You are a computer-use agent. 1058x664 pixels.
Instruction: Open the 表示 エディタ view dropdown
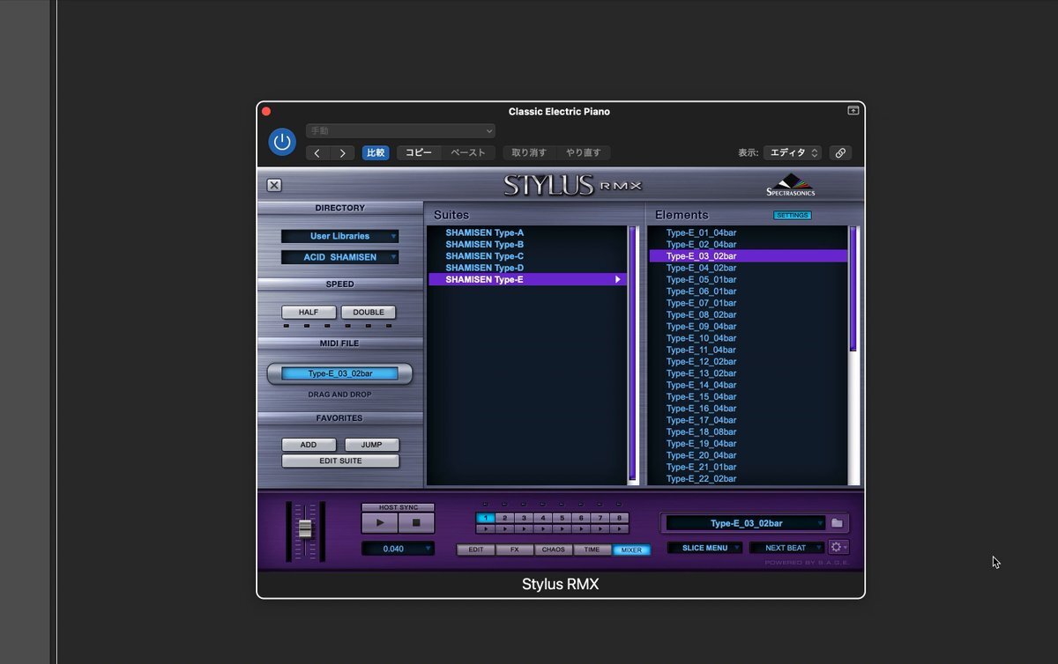tap(793, 153)
